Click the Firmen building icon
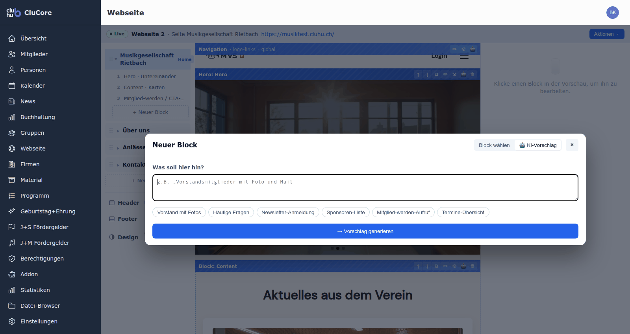Image resolution: width=630 pixels, height=334 pixels. click(12, 164)
